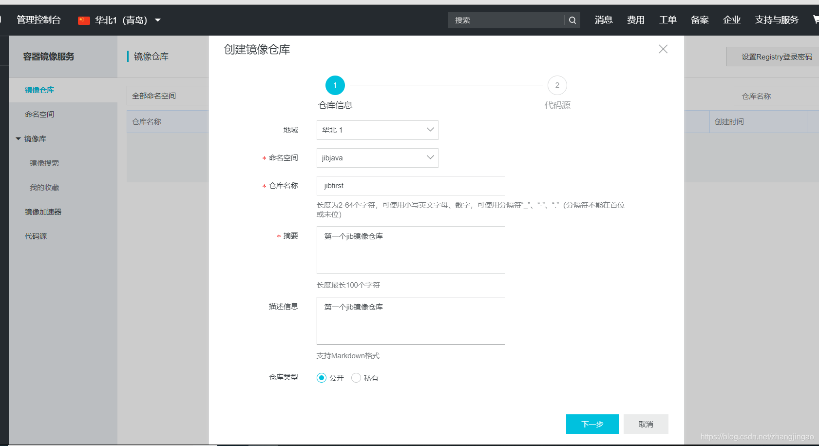Open the 华北1 (青岛) region selector arrow

(x=158, y=20)
